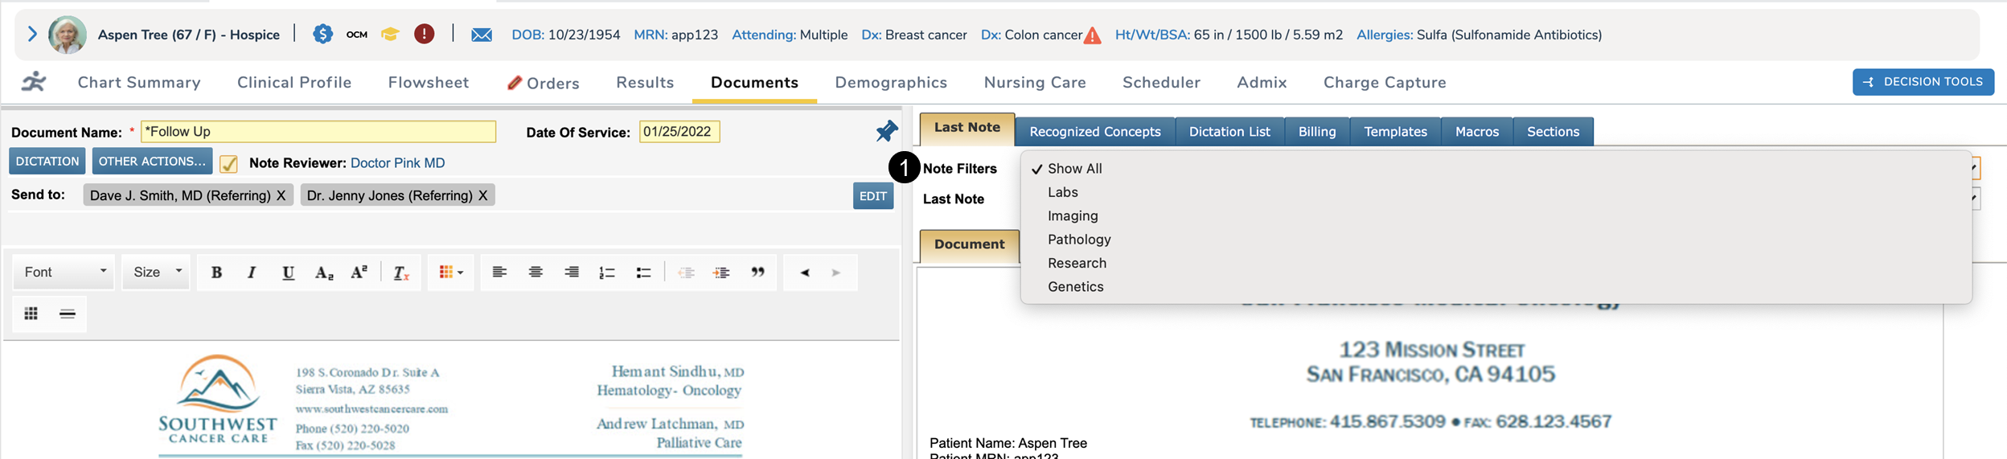This screenshot has width=2007, height=459.
Task: Open Doctor Pink MD reviewer link
Action: pyautogui.click(x=397, y=163)
